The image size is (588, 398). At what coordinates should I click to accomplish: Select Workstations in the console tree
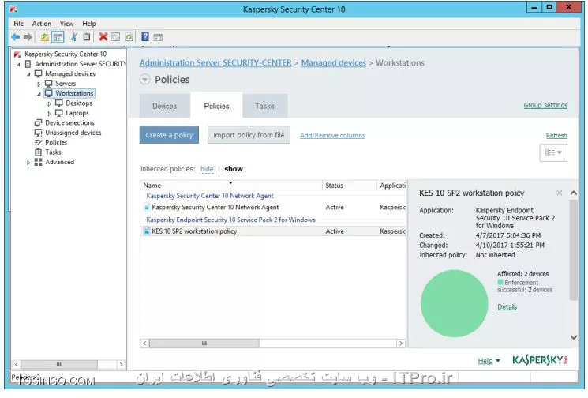(x=74, y=93)
